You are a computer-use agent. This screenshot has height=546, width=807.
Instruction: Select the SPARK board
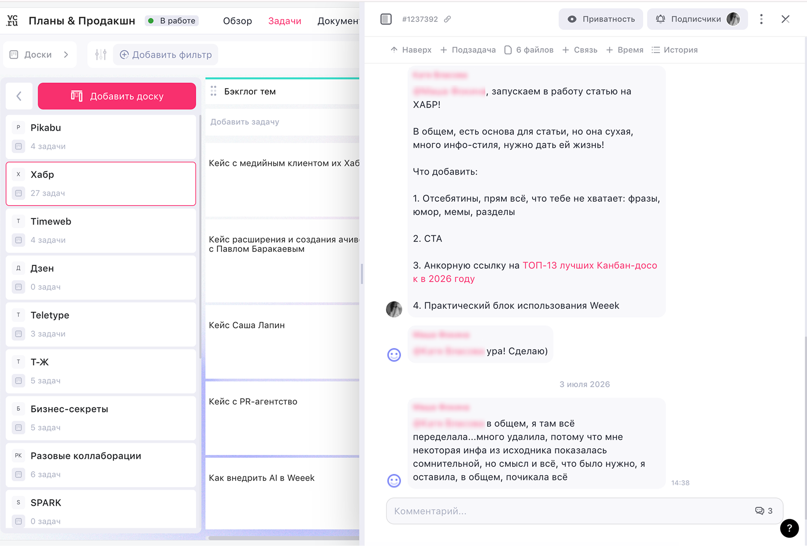101,509
